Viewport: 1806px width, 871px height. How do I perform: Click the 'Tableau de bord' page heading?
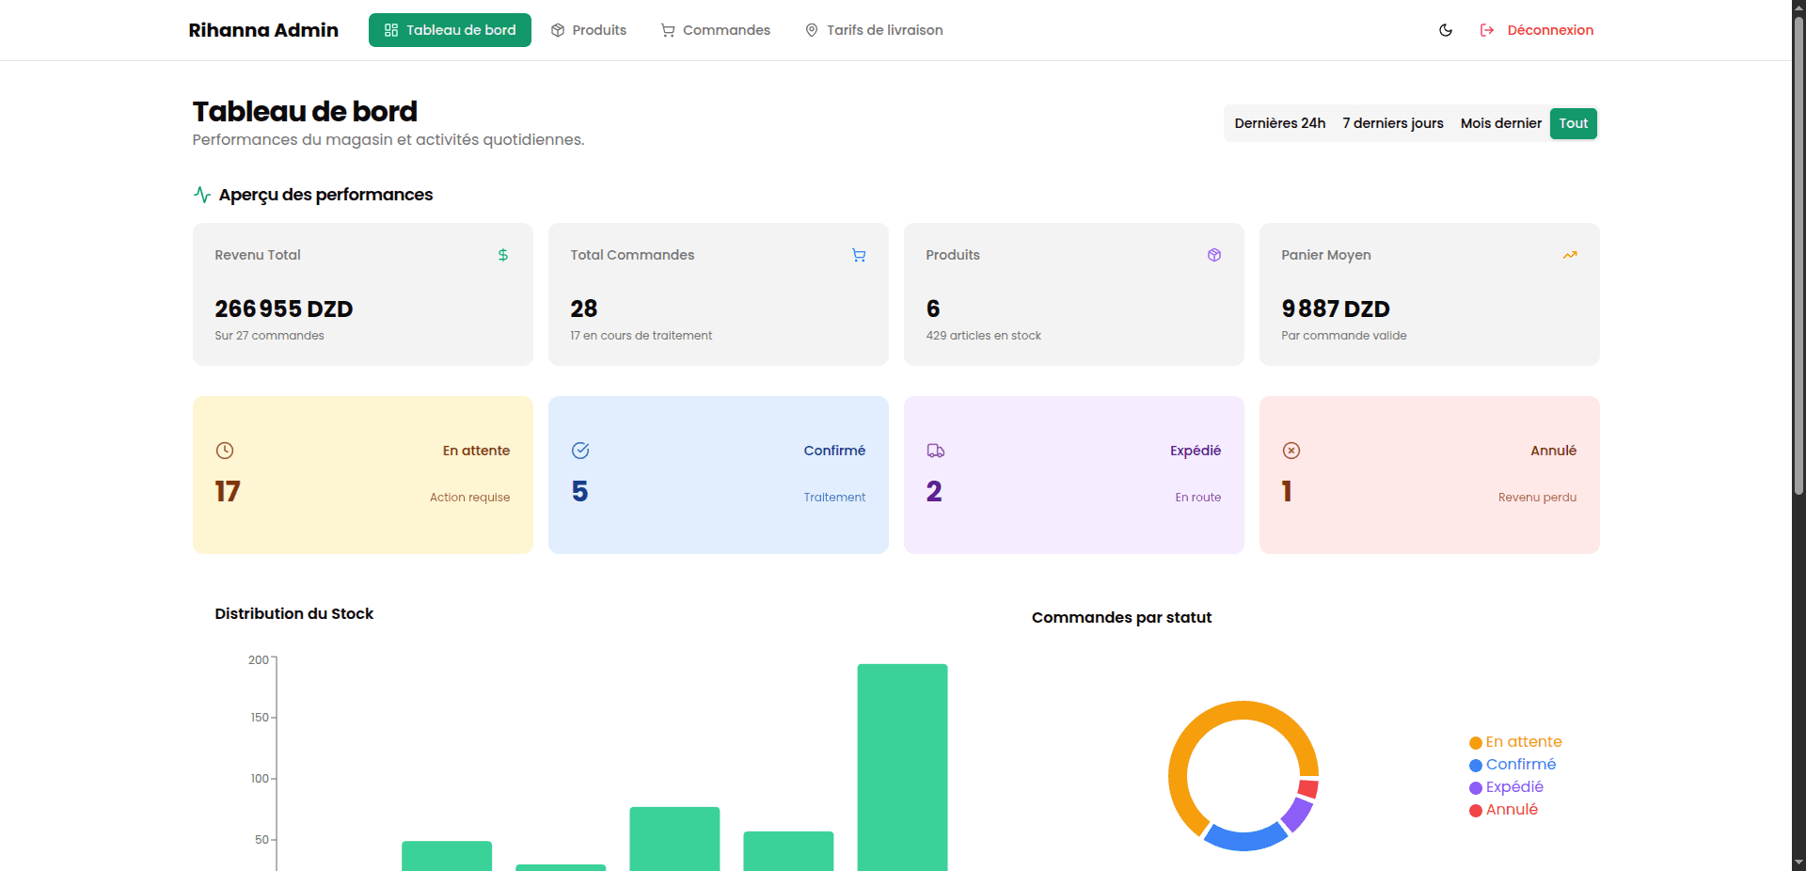[x=305, y=111]
